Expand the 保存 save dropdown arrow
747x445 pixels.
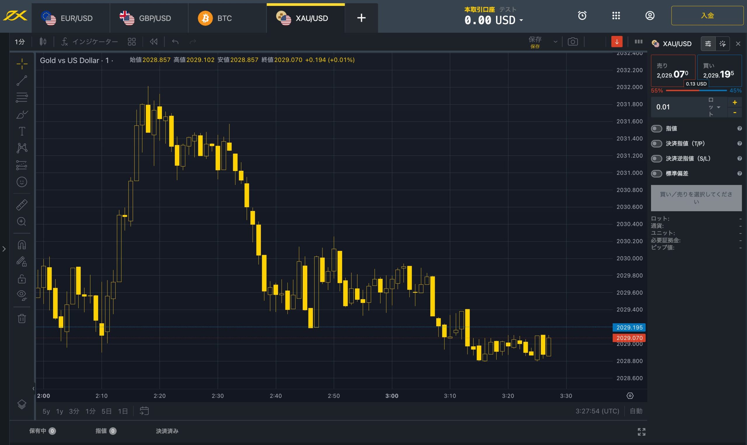(x=556, y=42)
